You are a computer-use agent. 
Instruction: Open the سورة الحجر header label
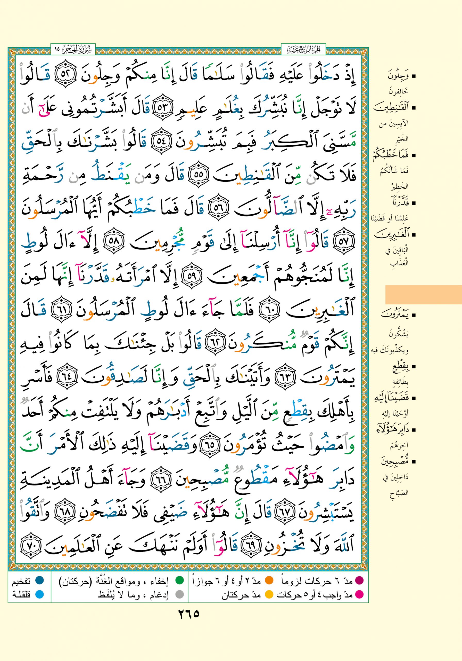[73, 50]
